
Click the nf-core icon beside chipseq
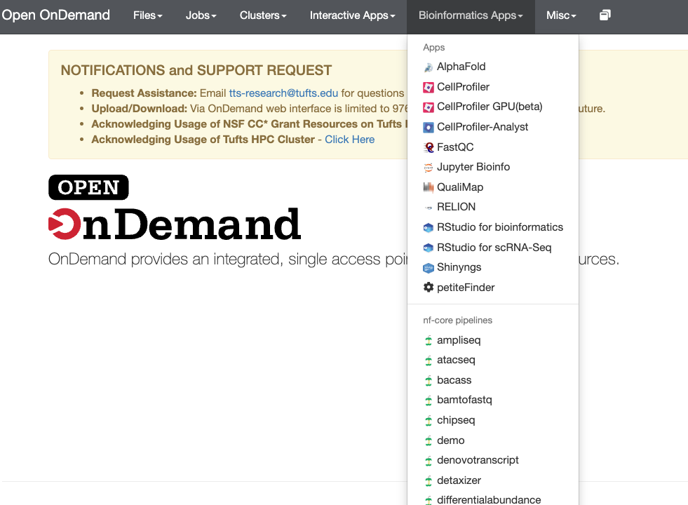tap(429, 421)
